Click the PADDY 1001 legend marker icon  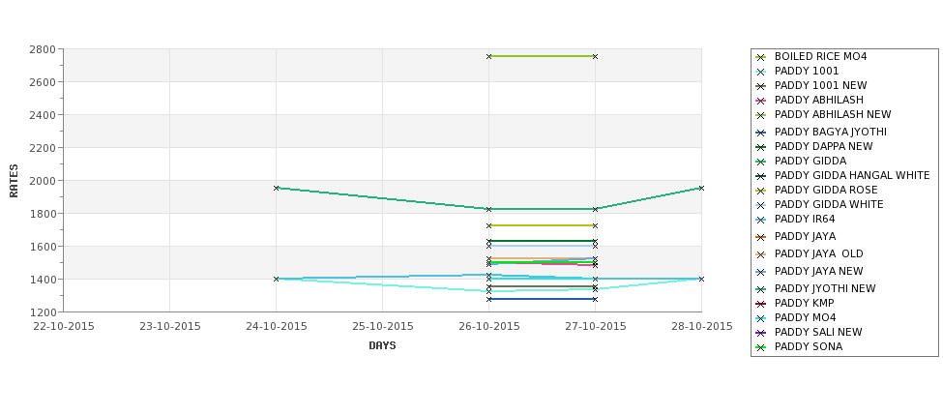761,72
